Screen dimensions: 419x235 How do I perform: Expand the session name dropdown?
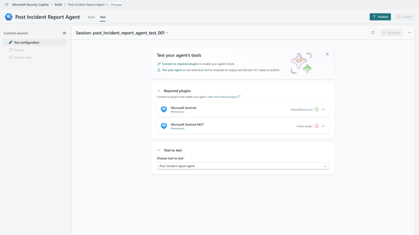[x=167, y=33]
